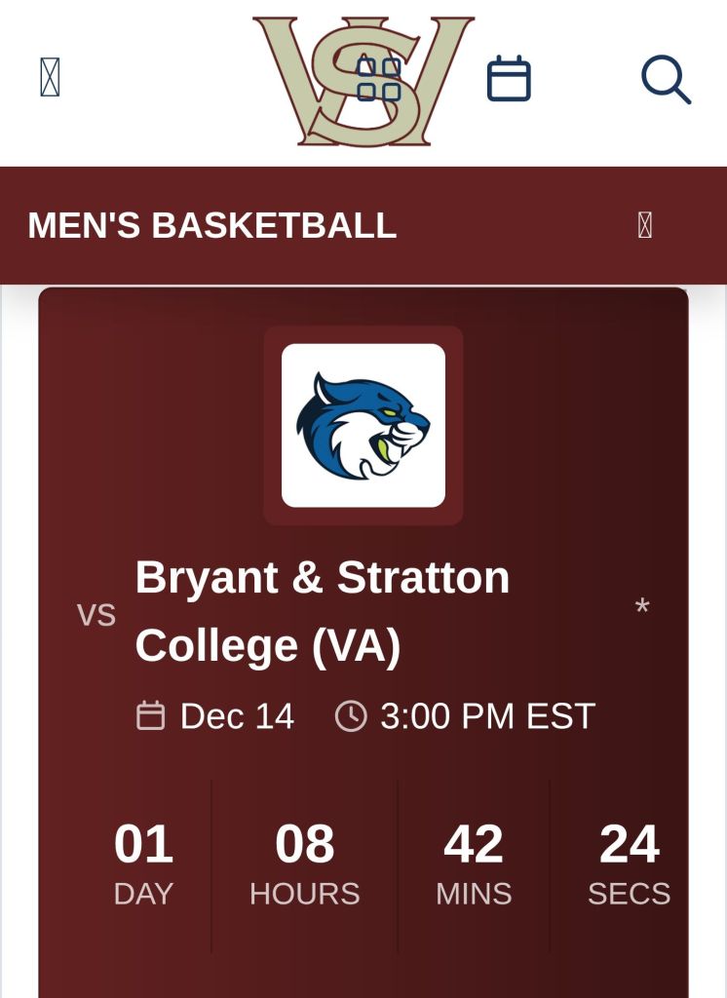The width and height of the screenshot is (727, 998).
Task: Click the clock icon beside 3:00 PM EST
Action: tap(351, 716)
